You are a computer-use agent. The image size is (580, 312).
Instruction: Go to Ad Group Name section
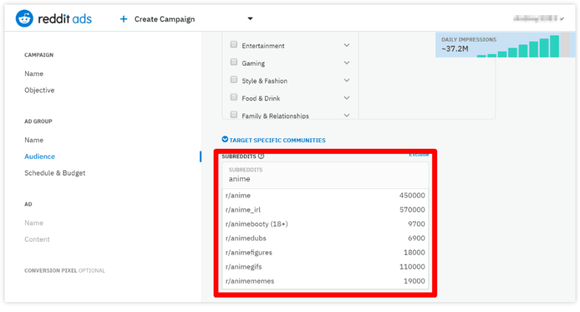[x=34, y=140]
